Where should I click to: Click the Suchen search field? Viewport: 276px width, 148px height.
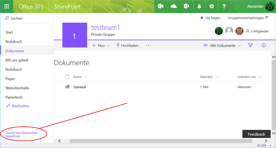(27, 18)
